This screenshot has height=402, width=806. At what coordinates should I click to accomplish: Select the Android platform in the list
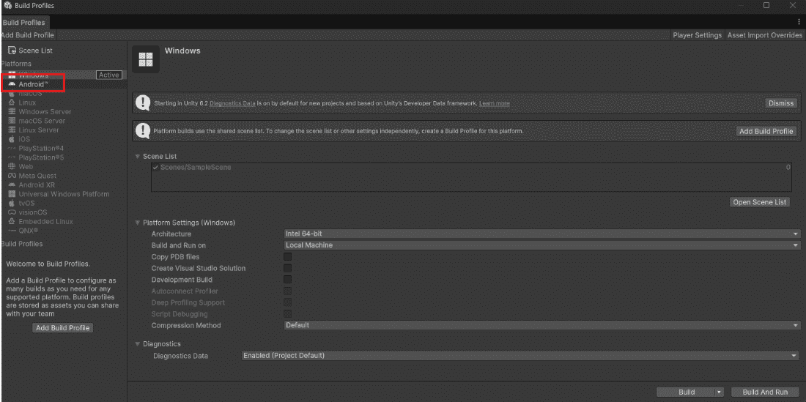64,83
